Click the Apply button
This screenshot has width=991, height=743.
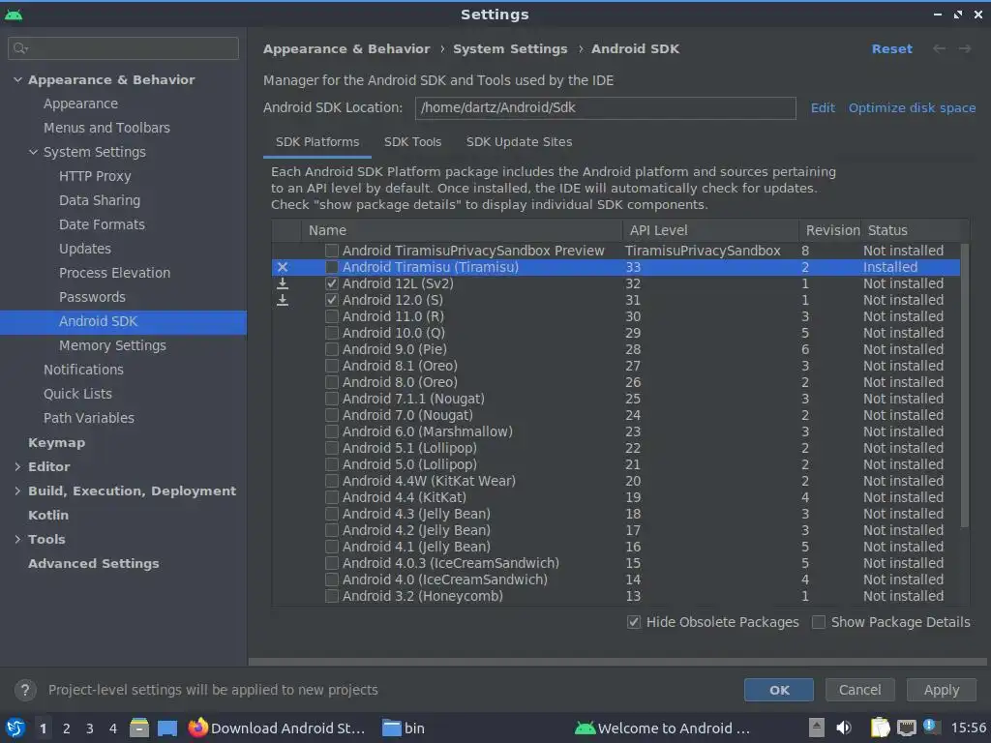click(x=941, y=690)
